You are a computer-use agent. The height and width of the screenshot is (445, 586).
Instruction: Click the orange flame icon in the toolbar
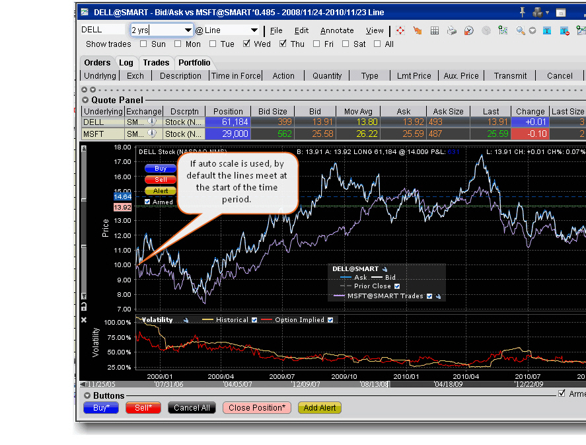point(418,30)
